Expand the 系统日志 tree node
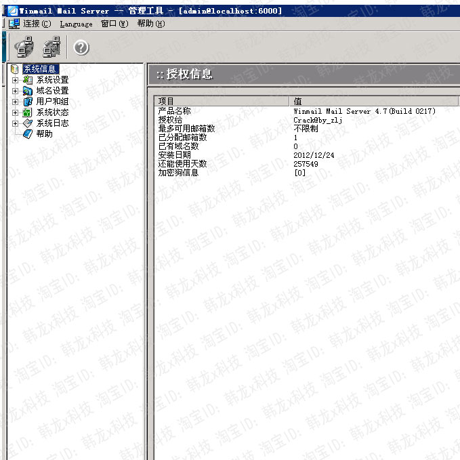The width and height of the screenshot is (460, 460). click(16, 123)
